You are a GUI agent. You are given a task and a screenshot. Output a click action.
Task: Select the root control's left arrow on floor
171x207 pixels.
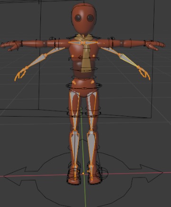coord(20,176)
